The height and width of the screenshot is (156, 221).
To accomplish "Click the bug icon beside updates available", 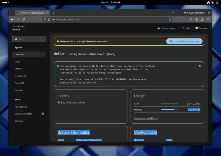I will tap(59, 103).
